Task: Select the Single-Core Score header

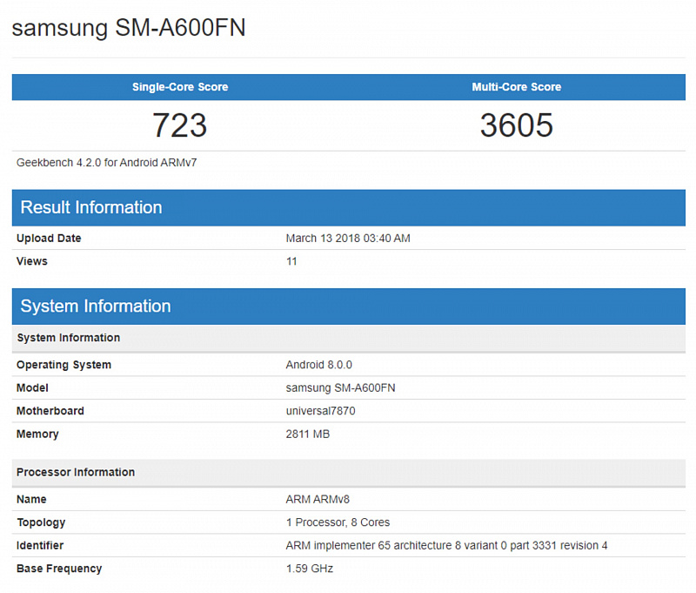Action: pyautogui.click(x=180, y=87)
